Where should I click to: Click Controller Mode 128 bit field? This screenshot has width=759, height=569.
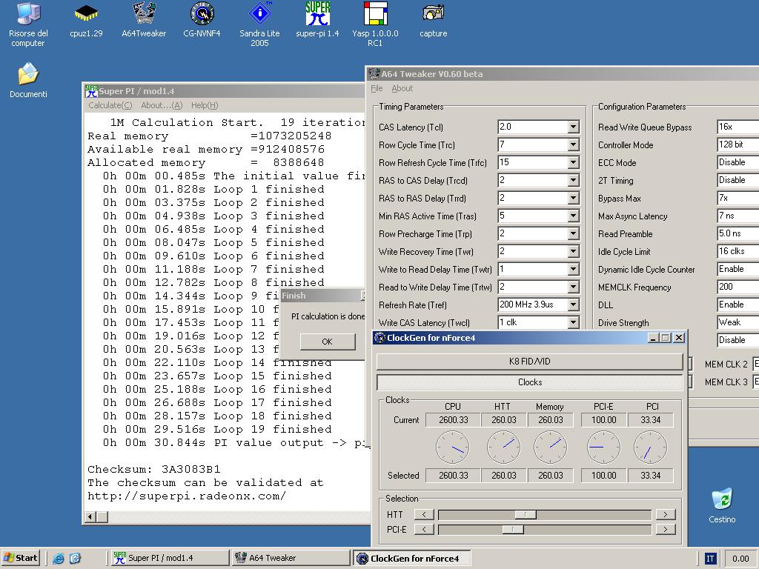738,144
